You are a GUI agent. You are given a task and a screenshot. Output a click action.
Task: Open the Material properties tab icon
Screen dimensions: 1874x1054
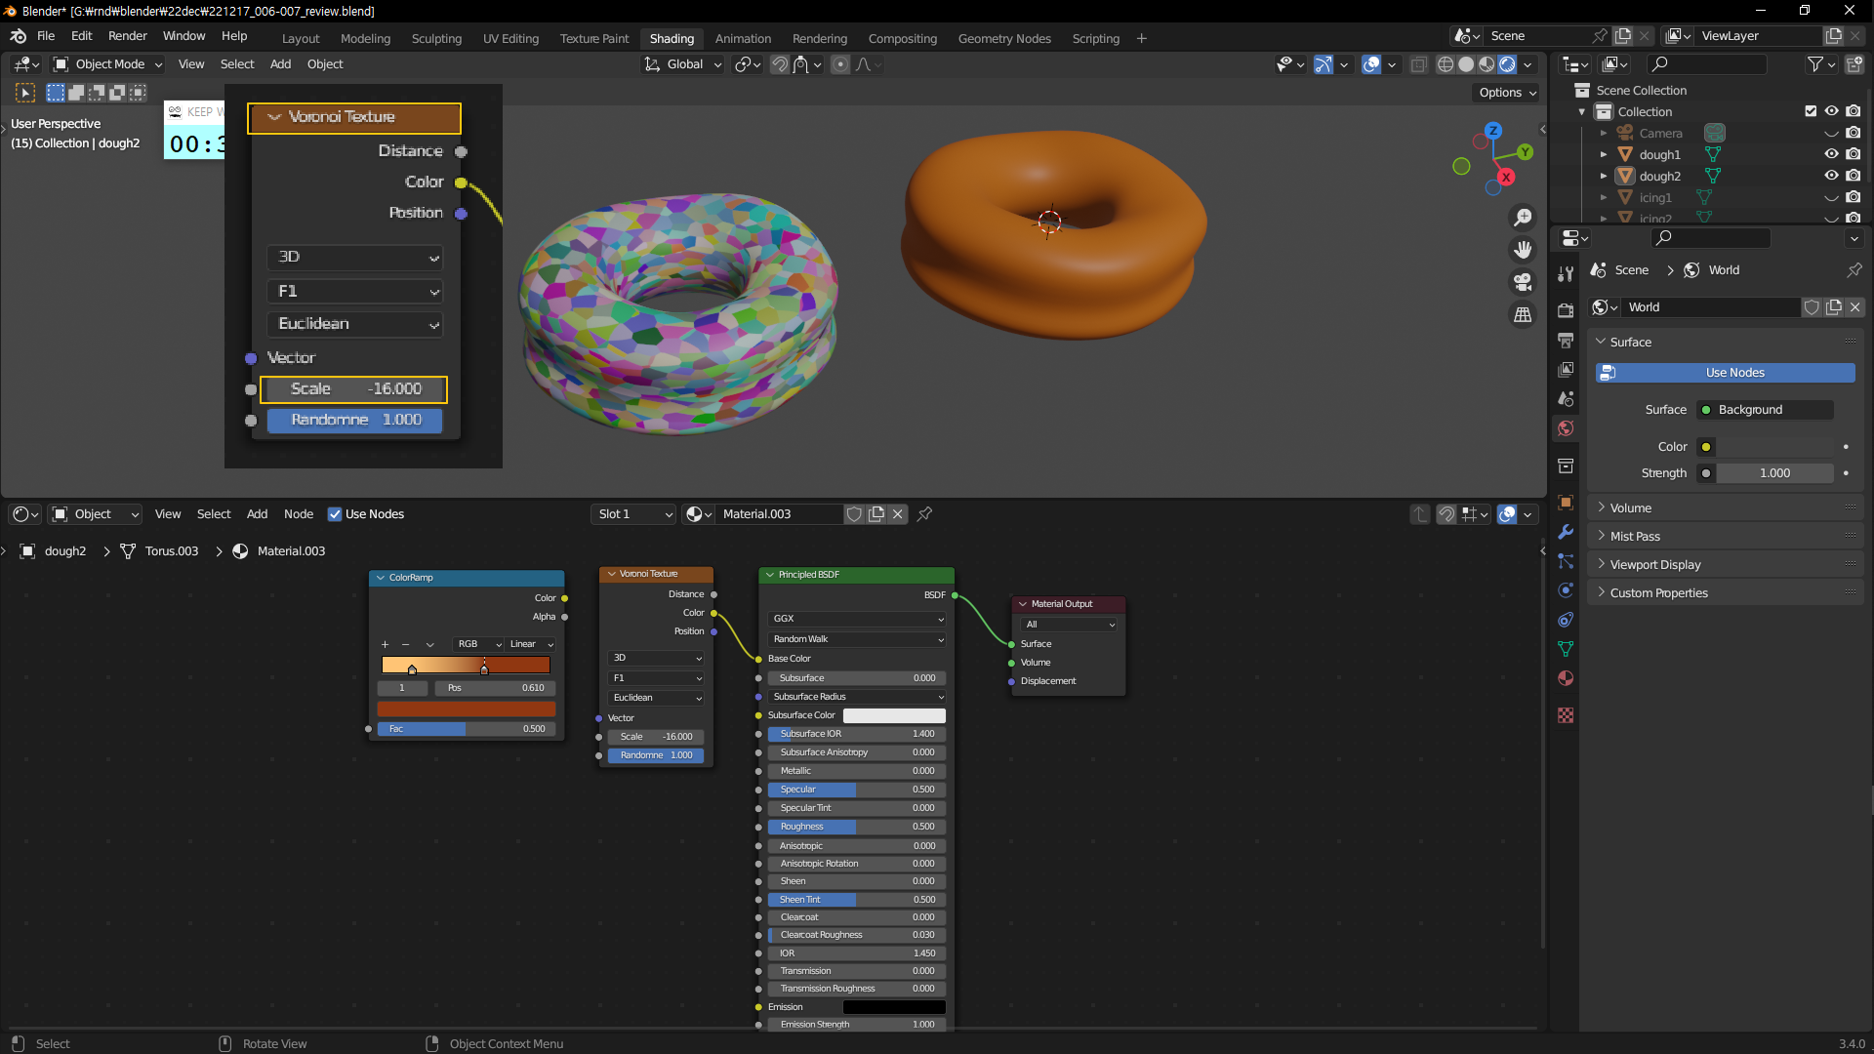1566,678
